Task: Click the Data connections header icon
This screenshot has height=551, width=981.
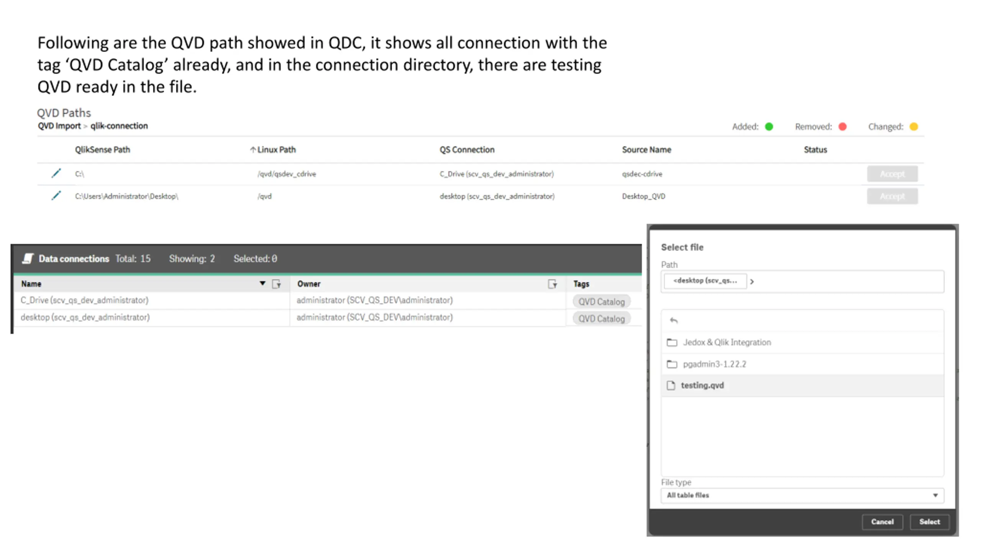Action: coord(28,259)
